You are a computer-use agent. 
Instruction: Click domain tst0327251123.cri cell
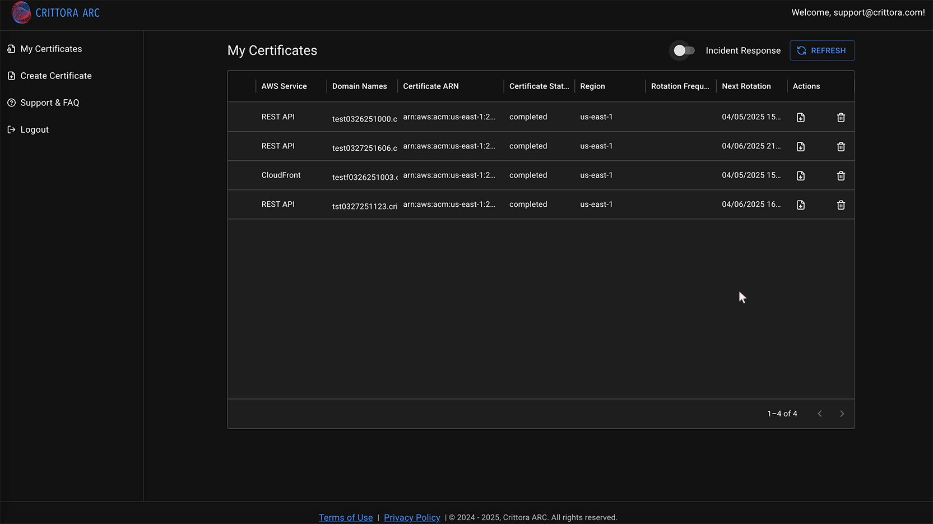pyautogui.click(x=365, y=206)
